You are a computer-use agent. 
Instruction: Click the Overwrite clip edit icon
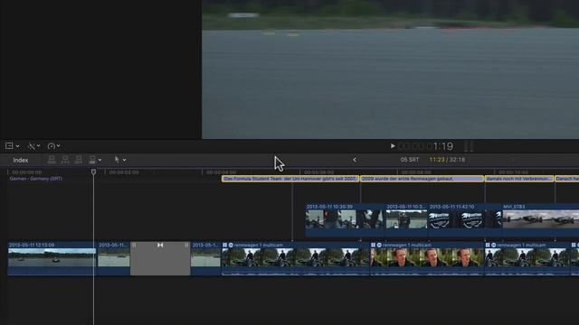pos(92,160)
